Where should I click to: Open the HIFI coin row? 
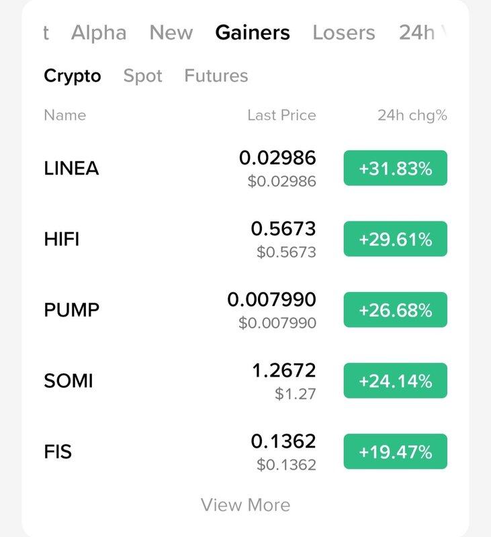(x=245, y=239)
